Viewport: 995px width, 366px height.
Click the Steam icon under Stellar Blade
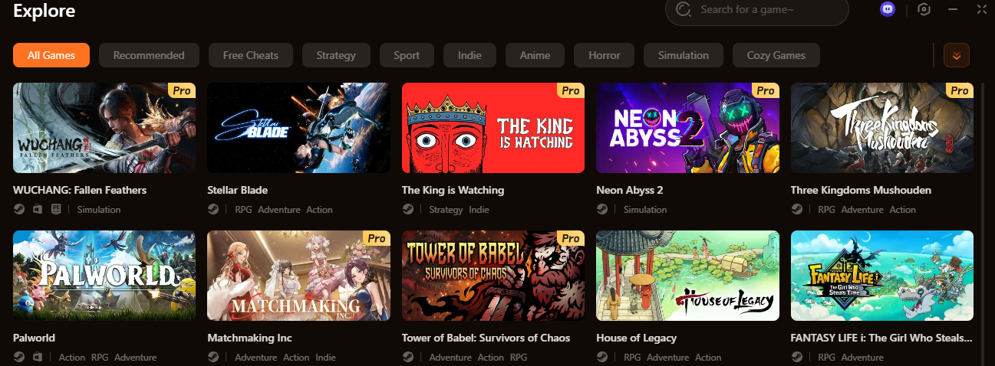tap(214, 209)
